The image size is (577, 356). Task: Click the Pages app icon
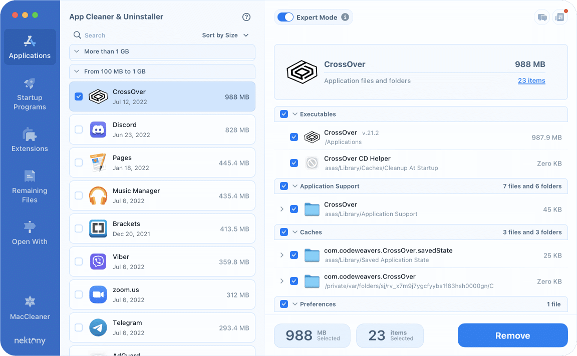(x=98, y=163)
